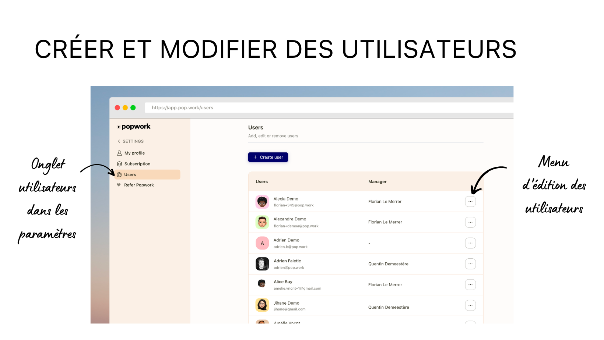Click the back chevron next to SETTINGS
The height and width of the screenshot is (340, 604).
tap(118, 141)
